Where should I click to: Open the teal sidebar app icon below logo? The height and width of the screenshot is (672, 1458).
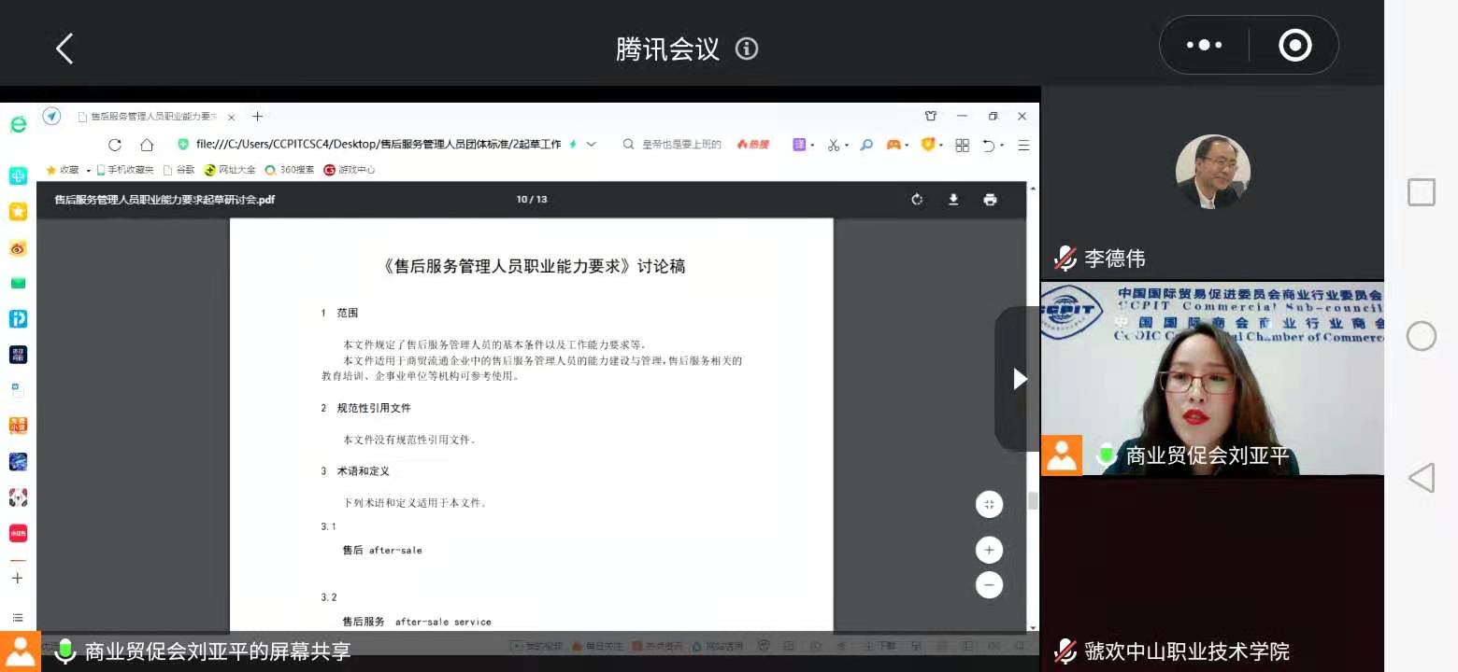click(18, 175)
